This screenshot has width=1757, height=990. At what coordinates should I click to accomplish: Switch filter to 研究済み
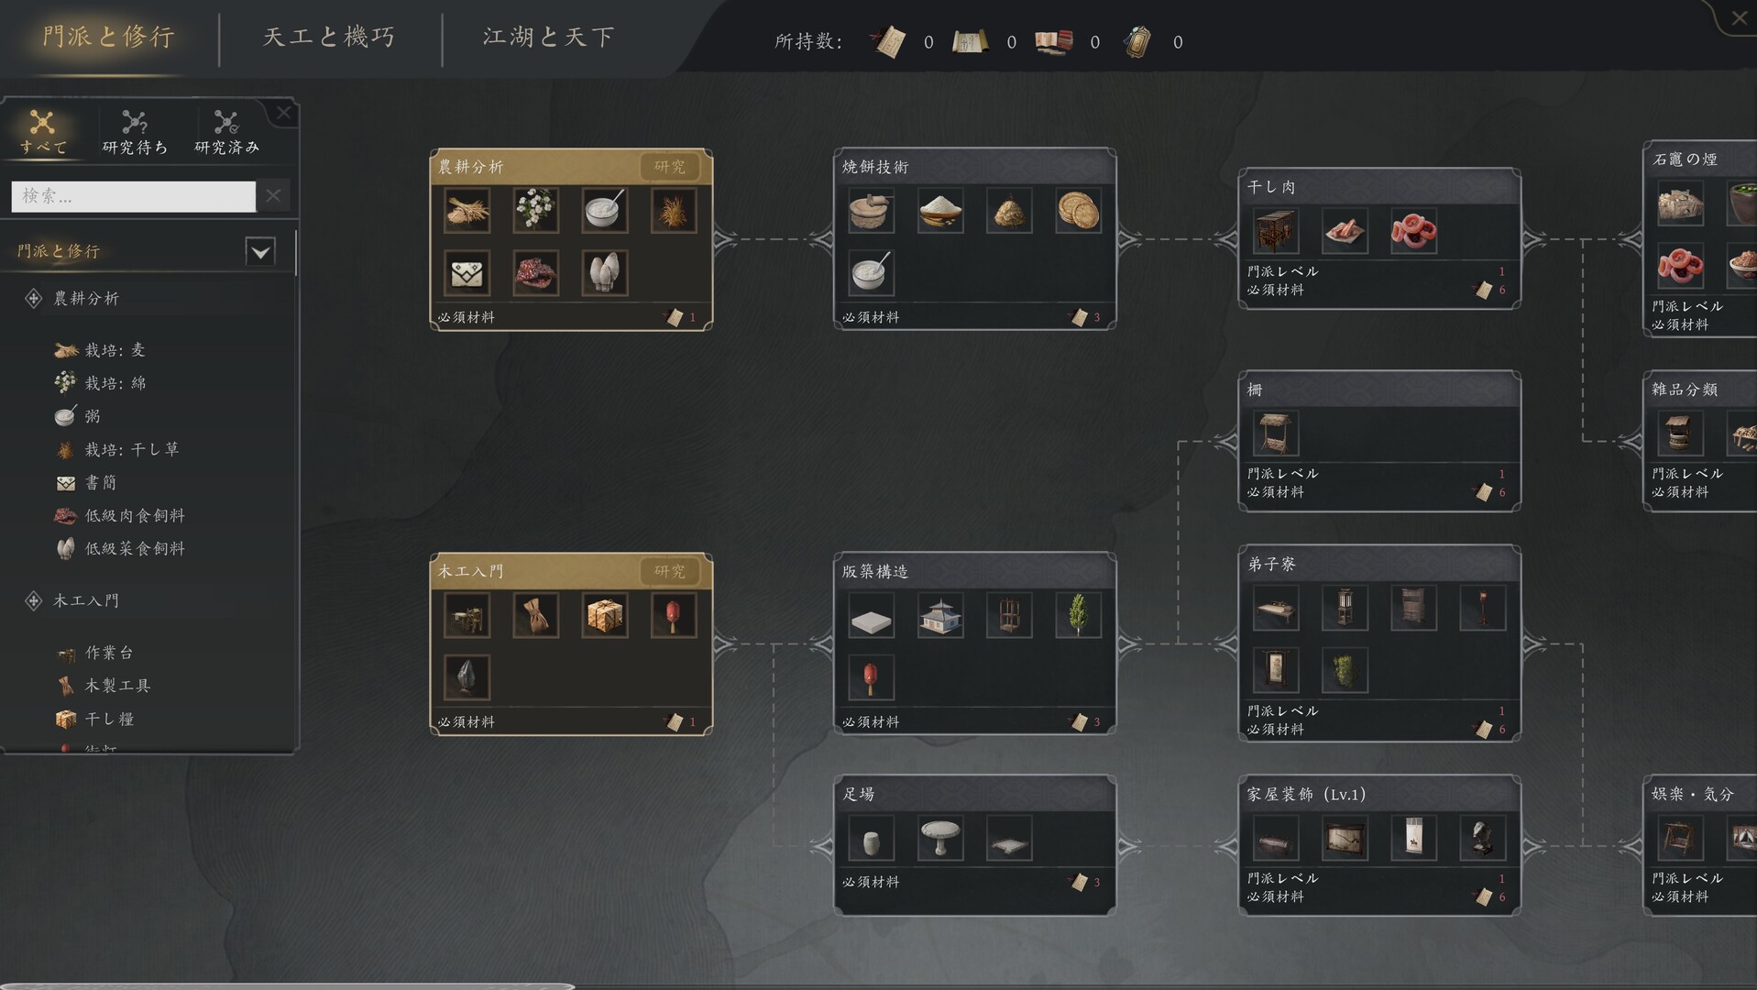pos(226,132)
